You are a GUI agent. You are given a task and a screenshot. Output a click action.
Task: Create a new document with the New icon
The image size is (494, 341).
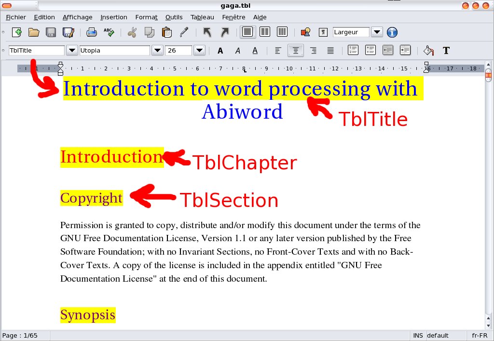point(17,32)
